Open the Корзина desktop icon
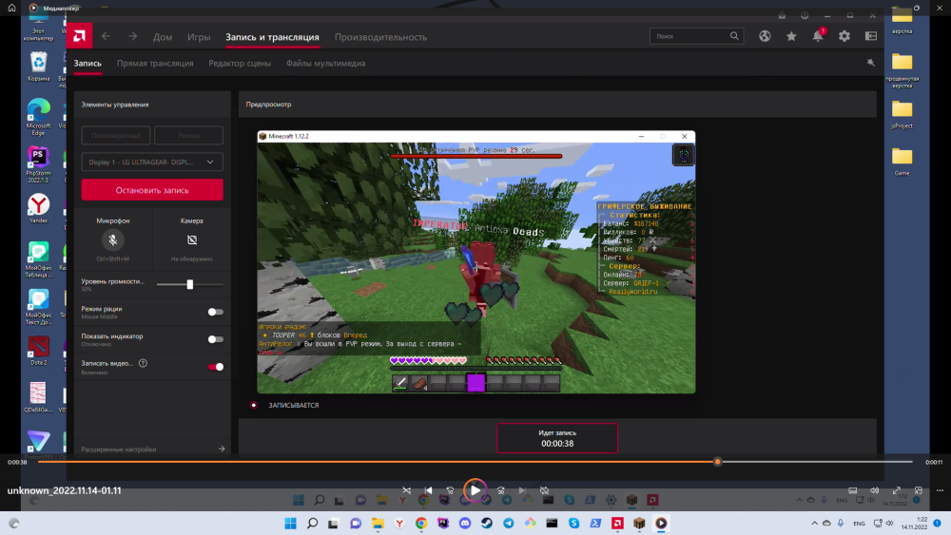Viewport: 951px width, 535px height. click(38, 67)
